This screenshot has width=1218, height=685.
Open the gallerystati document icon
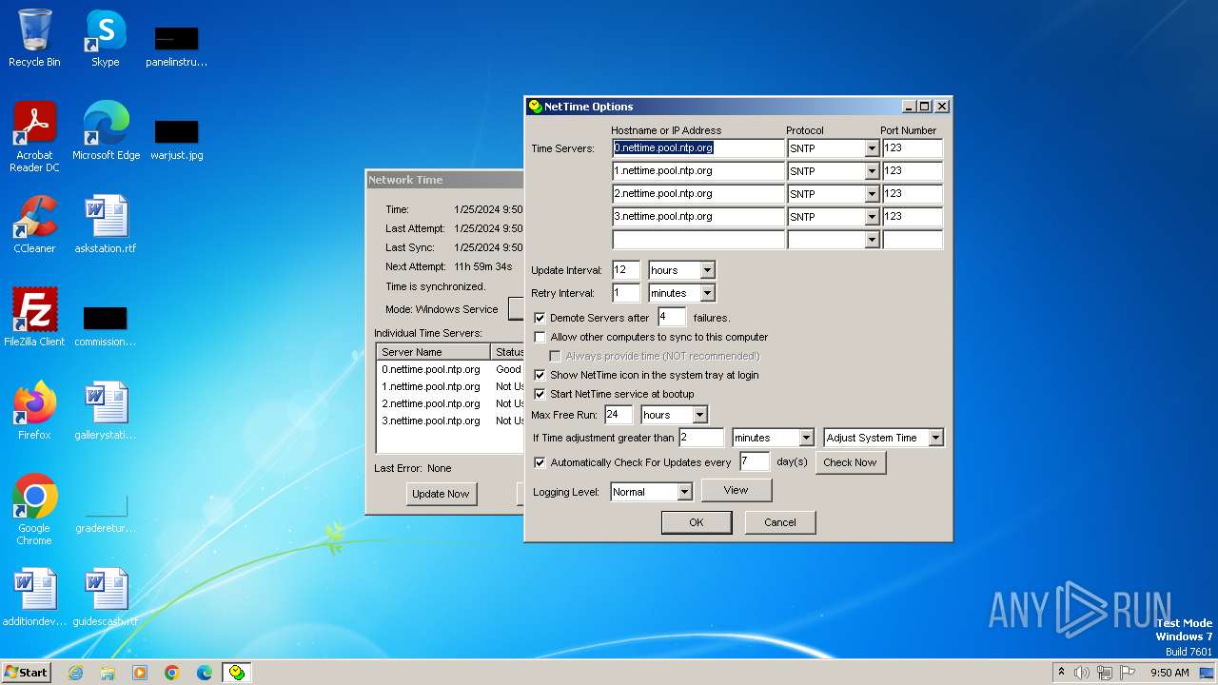pos(106,410)
